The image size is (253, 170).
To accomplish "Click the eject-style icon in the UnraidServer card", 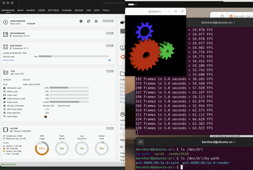I will point(108,21).
